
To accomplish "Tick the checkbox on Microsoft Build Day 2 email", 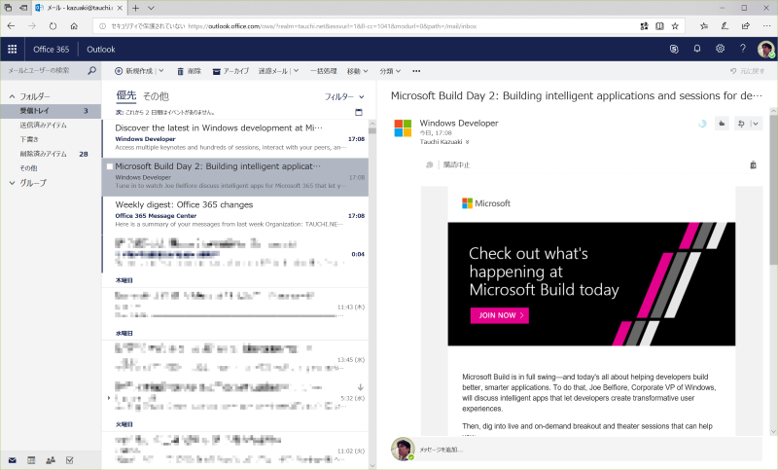I will (x=110, y=166).
